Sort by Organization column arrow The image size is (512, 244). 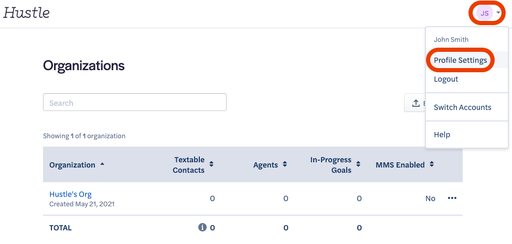coord(102,164)
